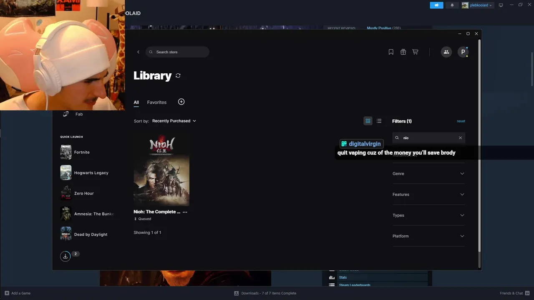The height and width of the screenshot is (300, 534).
Task: Open the friends icon in Epic launcher
Action: (x=446, y=52)
